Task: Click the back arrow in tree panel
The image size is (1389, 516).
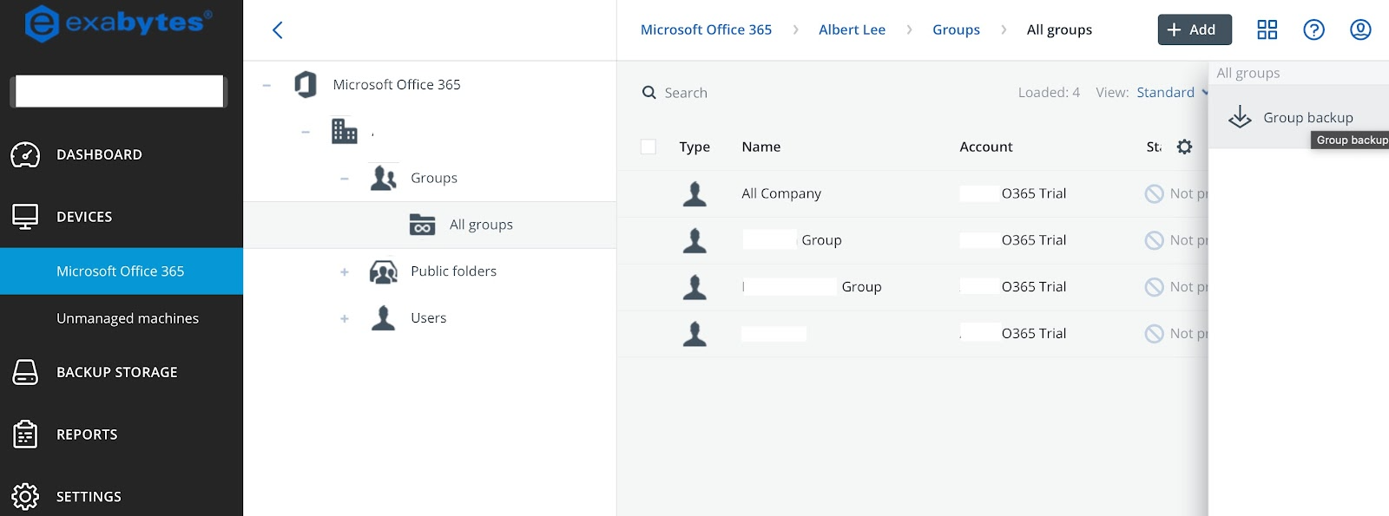Action: [278, 30]
